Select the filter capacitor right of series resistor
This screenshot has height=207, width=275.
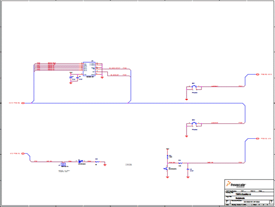click(x=188, y=169)
